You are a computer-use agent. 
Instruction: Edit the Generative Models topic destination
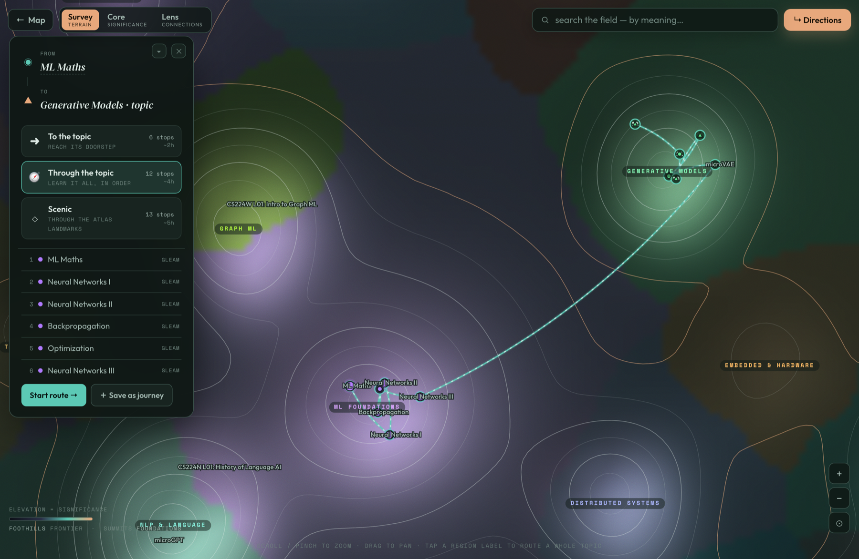(97, 105)
